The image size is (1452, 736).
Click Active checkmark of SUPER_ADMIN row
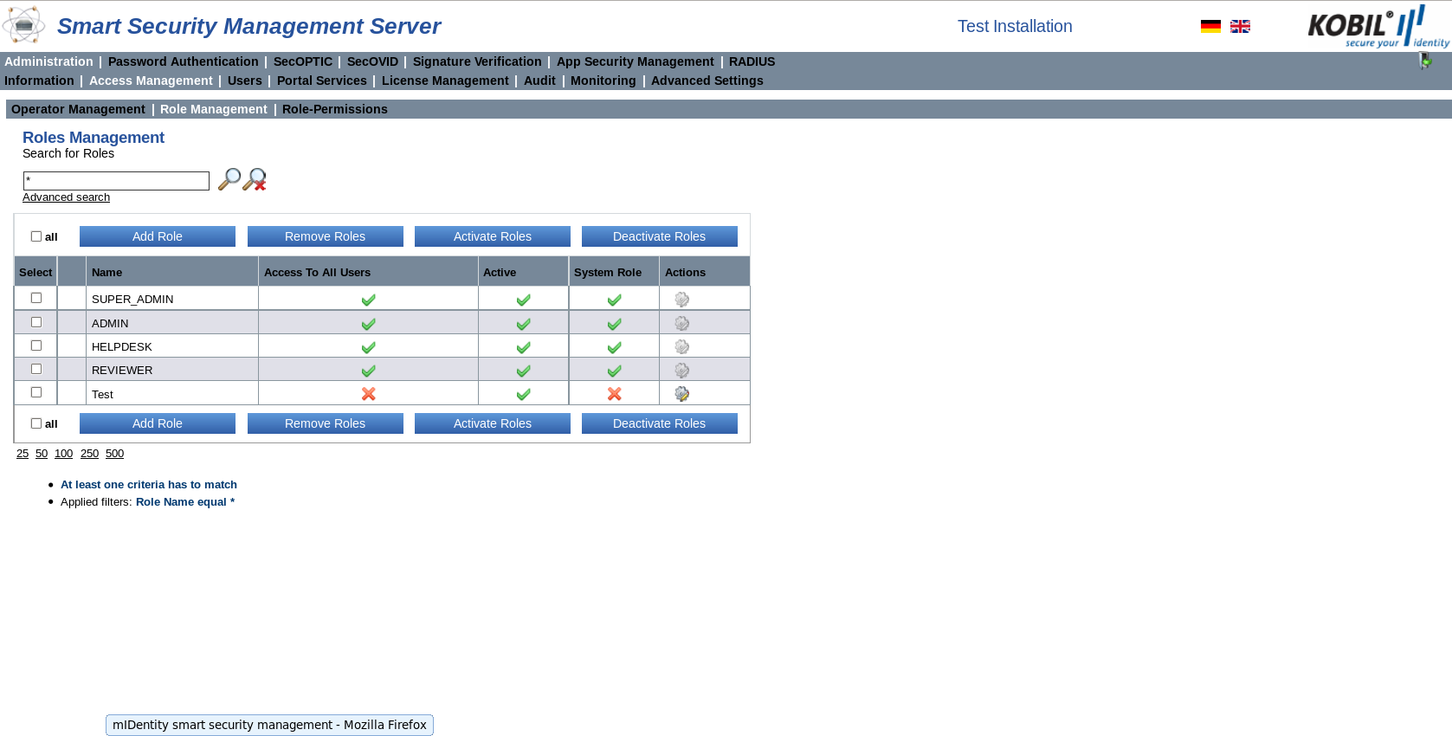coord(524,300)
